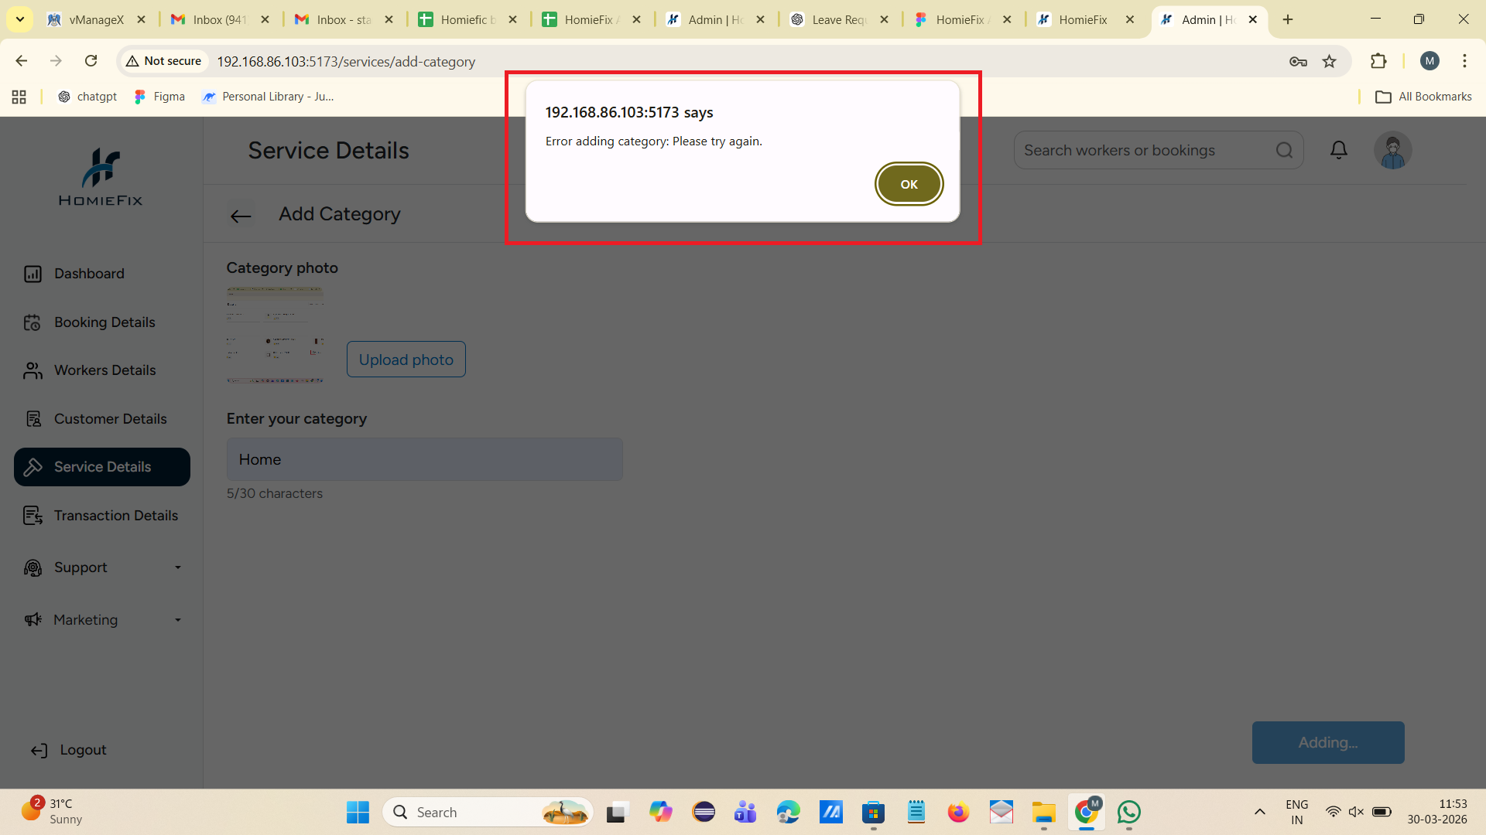Click the uploaded category photo thumbnail
The image size is (1486, 835).
(x=275, y=335)
